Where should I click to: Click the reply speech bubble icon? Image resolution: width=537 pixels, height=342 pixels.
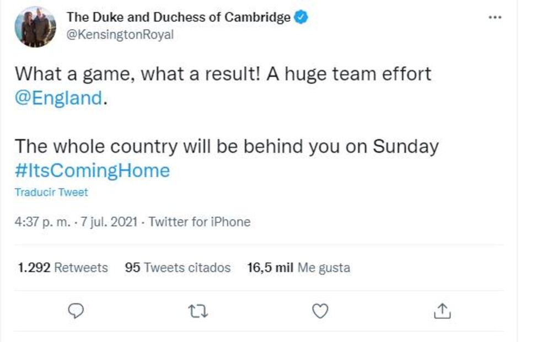click(x=76, y=312)
